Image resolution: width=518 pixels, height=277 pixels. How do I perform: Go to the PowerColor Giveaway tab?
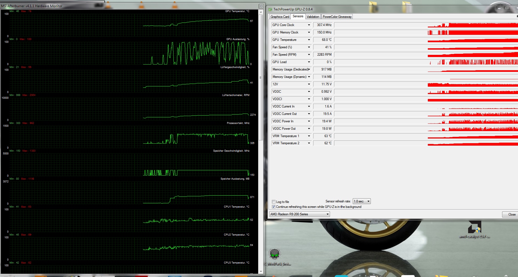(337, 17)
